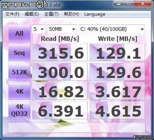Image resolution: width=154 pixels, height=140 pixels.
Task: Select the Seq read value 315.6
Action: [x=60, y=52]
